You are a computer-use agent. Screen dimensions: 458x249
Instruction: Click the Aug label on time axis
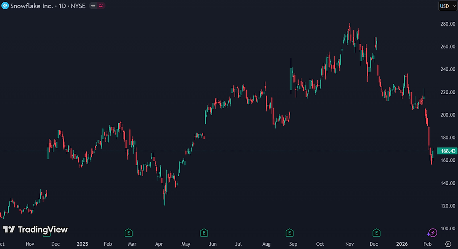pos(266,244)
